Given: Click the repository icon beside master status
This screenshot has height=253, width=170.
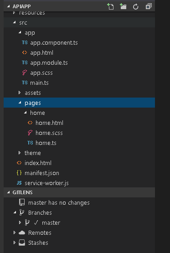Looking at the screenshot, I should (22, 202).
